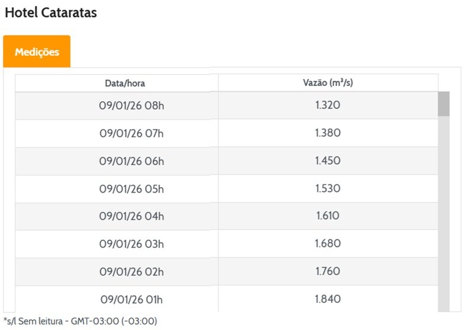Select the 09/01/26 05h row date
This screenshot has width=465, height=330.
point(132,189)
